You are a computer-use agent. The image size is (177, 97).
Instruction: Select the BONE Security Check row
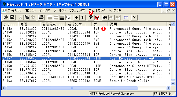tap(86, 81)
